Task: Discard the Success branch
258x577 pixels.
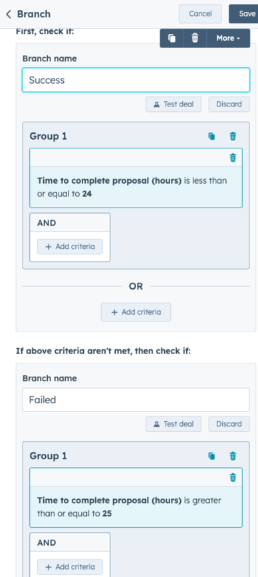Action: (229, 104)
